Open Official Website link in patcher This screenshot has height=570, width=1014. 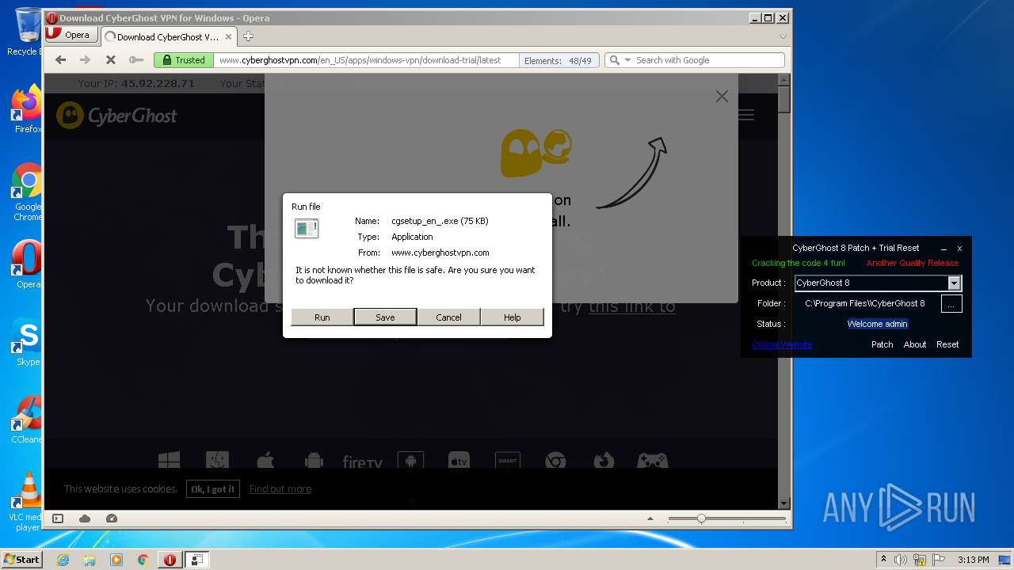[x=782, y=344]
